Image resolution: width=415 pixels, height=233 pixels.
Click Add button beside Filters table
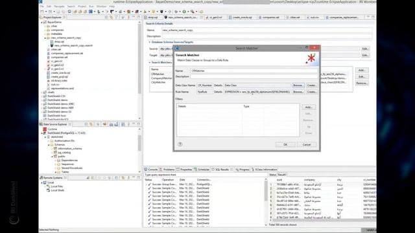point(309,107)
